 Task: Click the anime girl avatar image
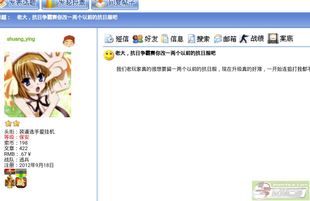coord(38,84)
